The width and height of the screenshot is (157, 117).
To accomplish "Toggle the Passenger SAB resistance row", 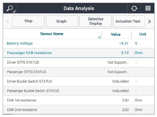I will click(x=79, y=53).
